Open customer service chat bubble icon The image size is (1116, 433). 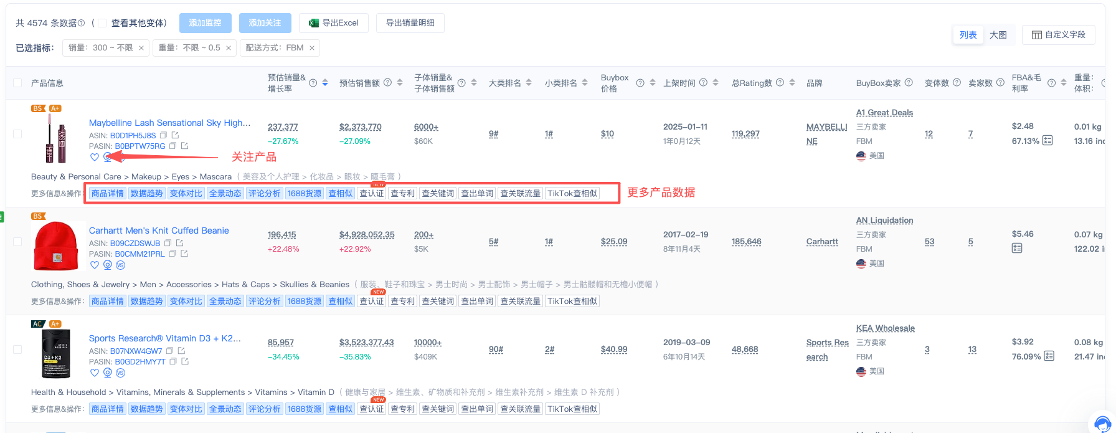coord(1102,423)
